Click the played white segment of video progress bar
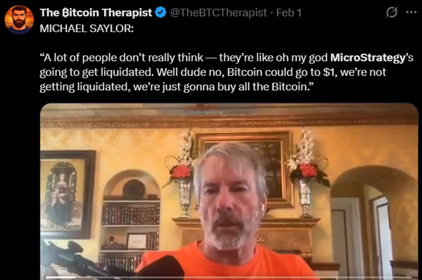422x280 pixels. coord(61,277)
